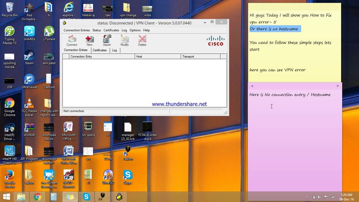The width and height of the screenshot is (359, 202).
Task: Sort by the Connection Entry column header
Action: 102,56
